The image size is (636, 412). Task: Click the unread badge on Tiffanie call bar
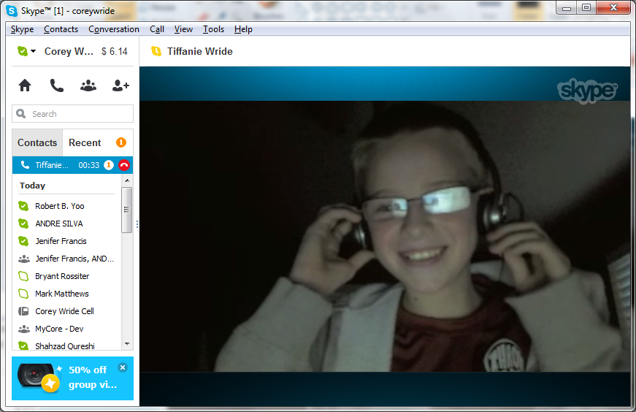(109, 165)
